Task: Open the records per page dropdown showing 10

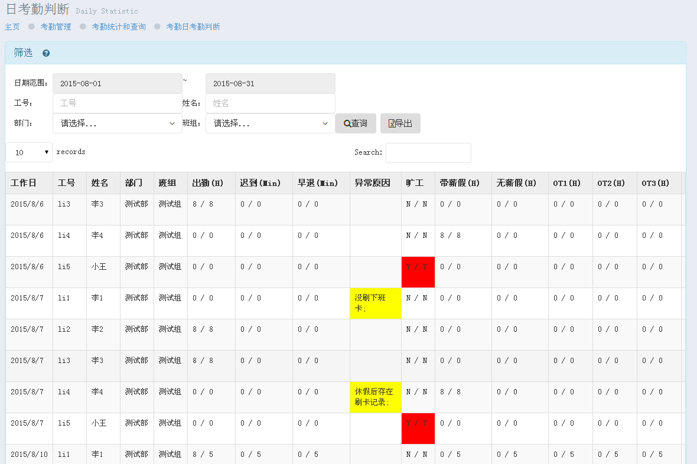Action: (x=29, y=152)
